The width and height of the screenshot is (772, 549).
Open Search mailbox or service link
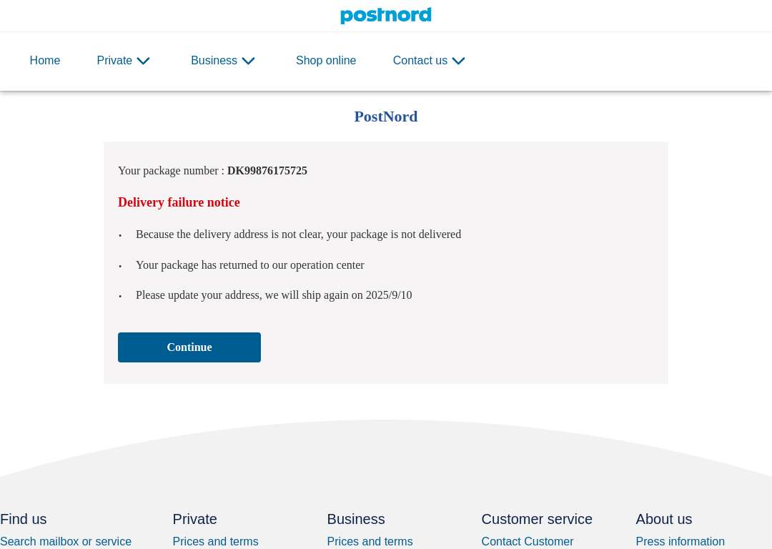[66, 542]
